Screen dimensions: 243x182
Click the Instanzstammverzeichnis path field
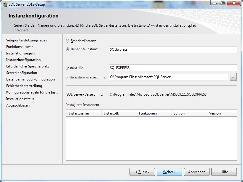pyautogui.click(x=168, y=77)
